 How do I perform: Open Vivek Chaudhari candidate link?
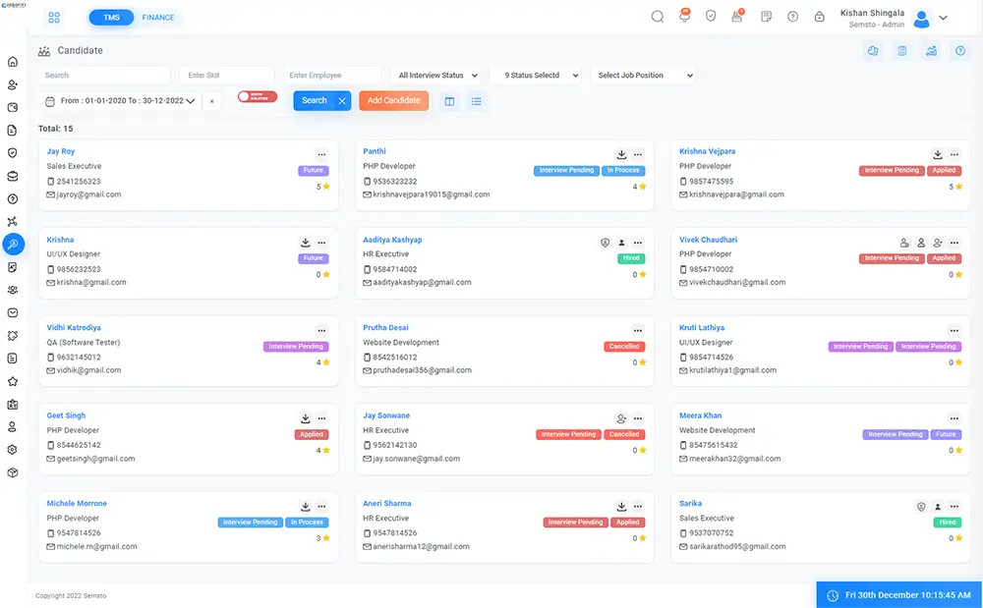point(708,240)
